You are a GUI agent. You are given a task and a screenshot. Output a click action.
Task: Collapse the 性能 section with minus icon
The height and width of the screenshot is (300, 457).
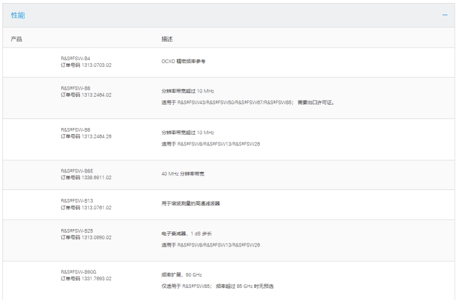click(x=445, y=15)
